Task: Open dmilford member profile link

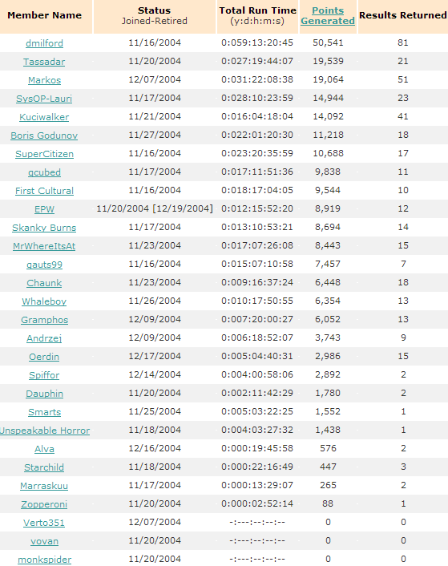Action: click(x=44, y=43)
